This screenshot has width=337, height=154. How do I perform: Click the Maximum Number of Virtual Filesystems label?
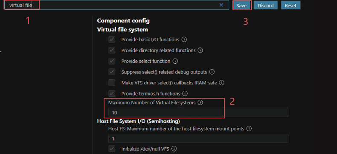tap(152, 103)
